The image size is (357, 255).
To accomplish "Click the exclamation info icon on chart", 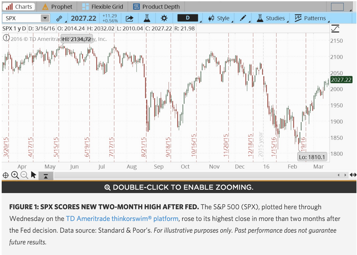I will point(6,38).
